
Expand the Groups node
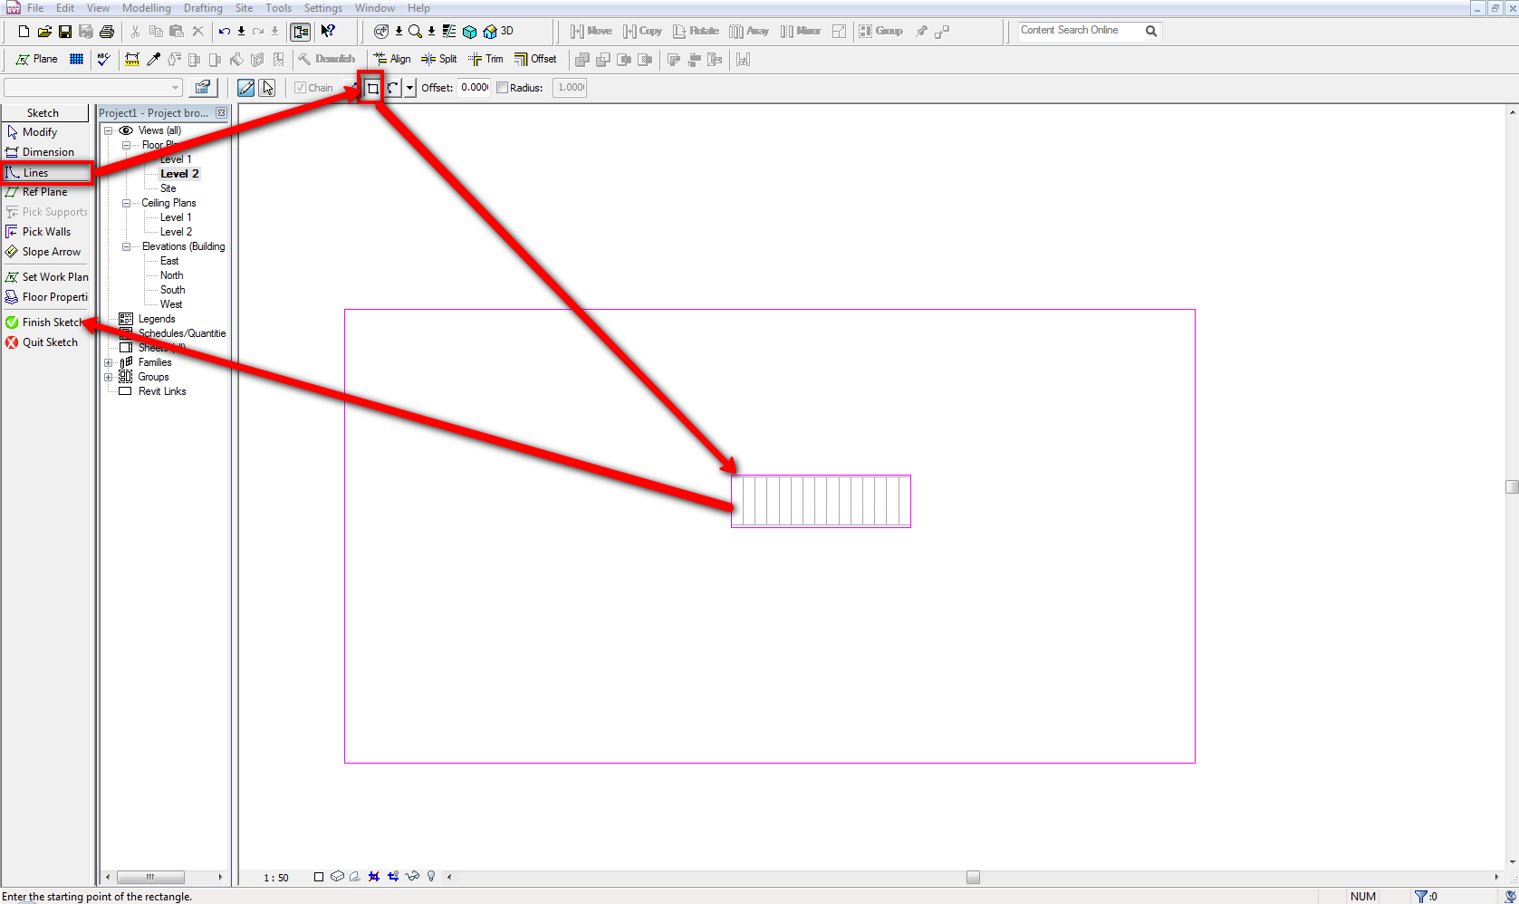point(108,377)
